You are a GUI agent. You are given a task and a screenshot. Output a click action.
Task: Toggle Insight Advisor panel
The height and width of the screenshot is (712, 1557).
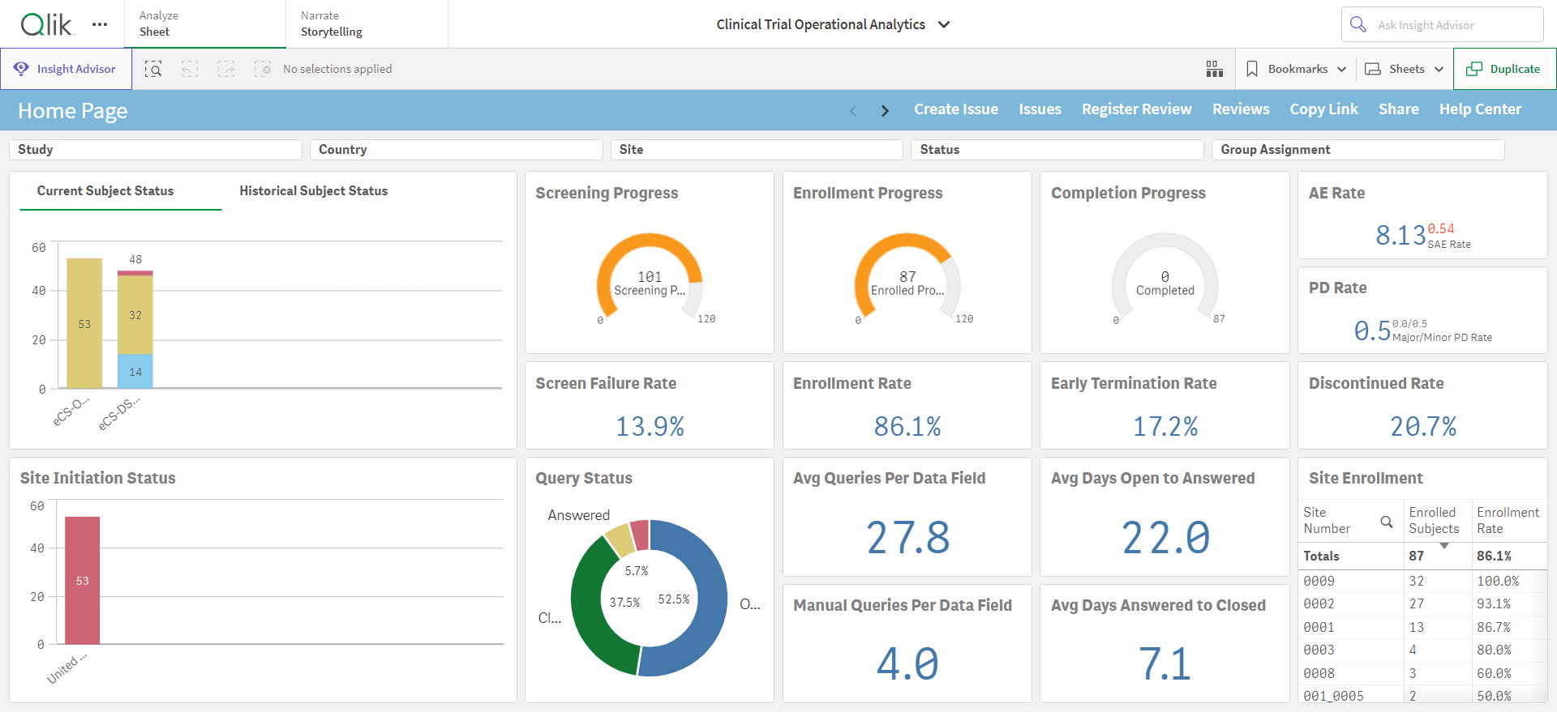point(66,69)
